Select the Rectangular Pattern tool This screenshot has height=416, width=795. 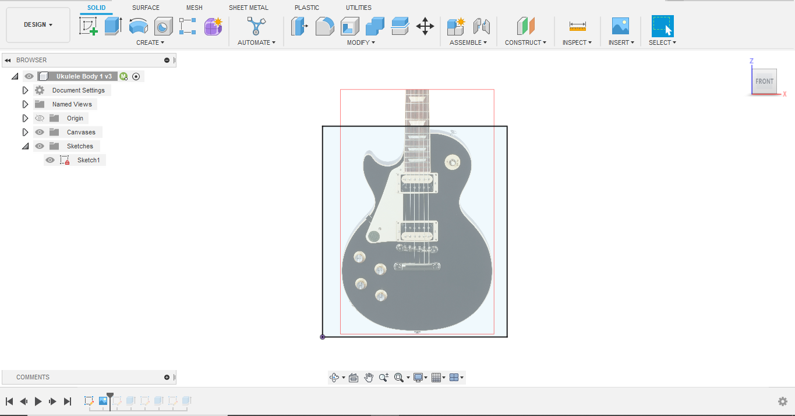pos(188,26)
